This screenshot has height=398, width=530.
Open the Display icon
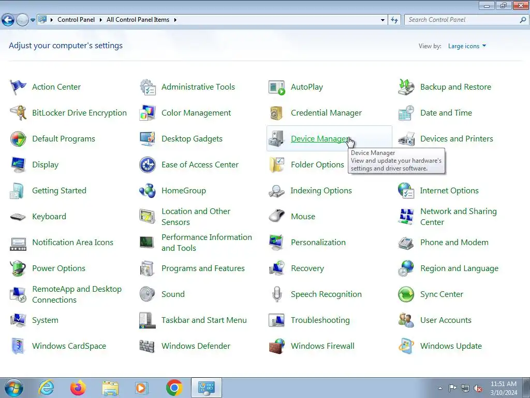click(18, 165)
